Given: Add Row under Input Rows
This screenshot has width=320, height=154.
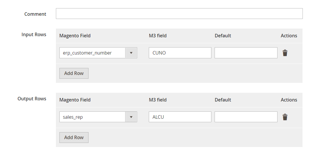Looking at the screenshot, I should pyautogui.click(x=74, y=73).
